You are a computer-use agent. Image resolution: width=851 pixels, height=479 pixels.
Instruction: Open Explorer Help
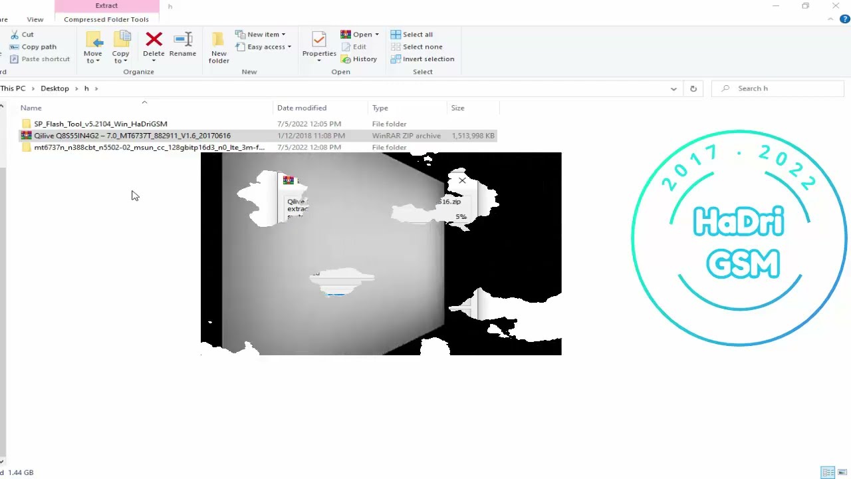(x=844, y=19)
